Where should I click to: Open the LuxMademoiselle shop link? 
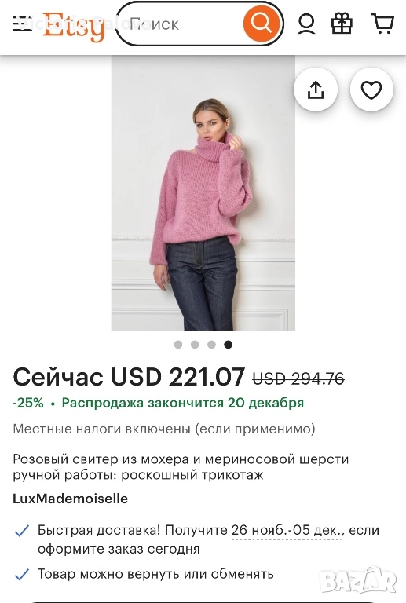71,499
